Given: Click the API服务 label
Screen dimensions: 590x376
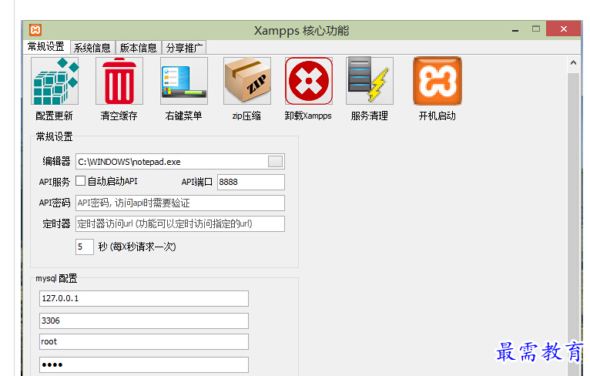Looking at the screenshot, I should coord(55,182).
